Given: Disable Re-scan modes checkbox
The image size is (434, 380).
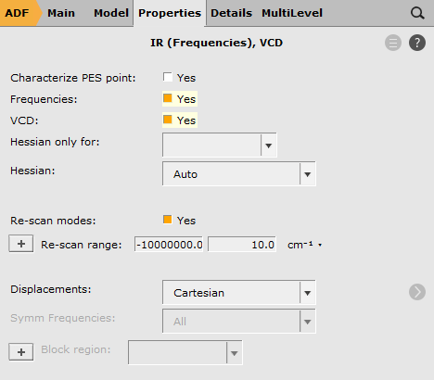Looking at the screenshot, I should [168, 220].
